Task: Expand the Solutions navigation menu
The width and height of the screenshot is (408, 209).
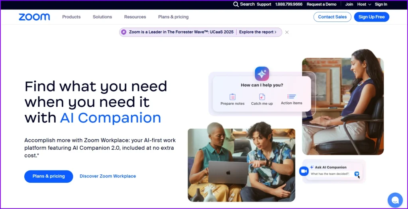Action: [x=102, y=17]
